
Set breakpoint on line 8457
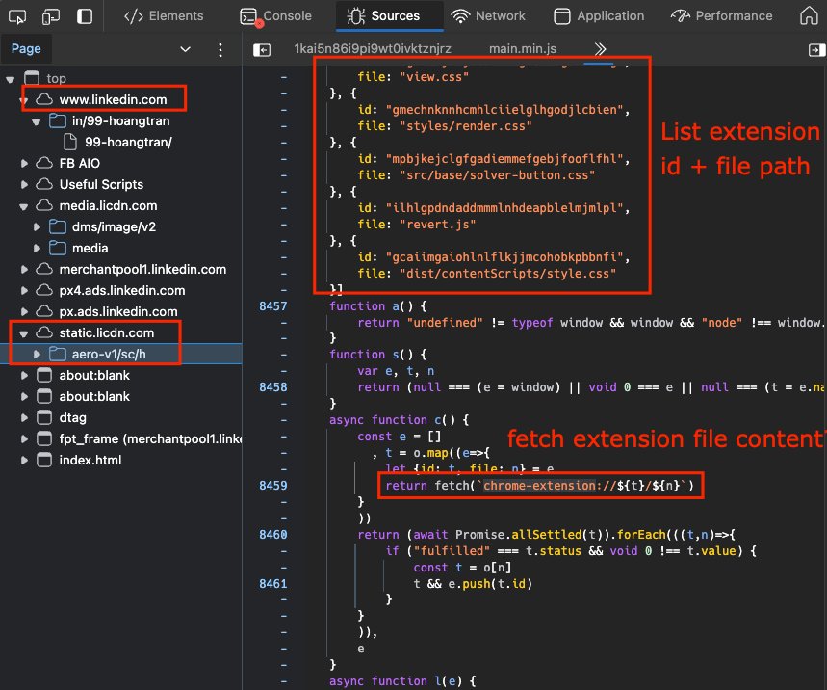coord(273,306)
